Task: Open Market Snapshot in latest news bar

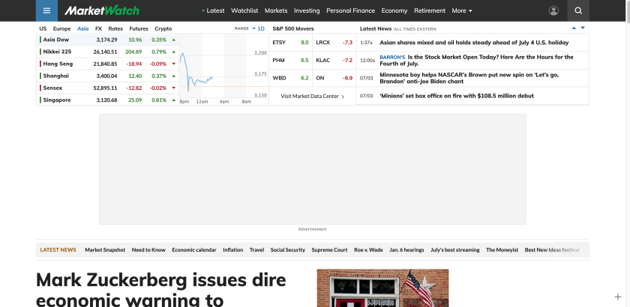Action: tap(105, 249)
